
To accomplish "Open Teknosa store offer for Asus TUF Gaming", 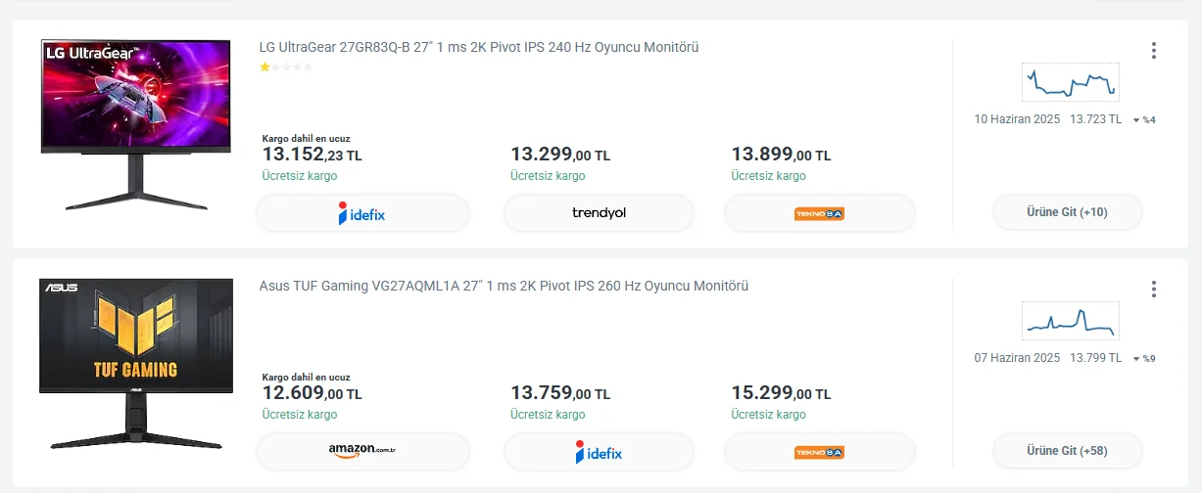I will click(x=820, y=452).
